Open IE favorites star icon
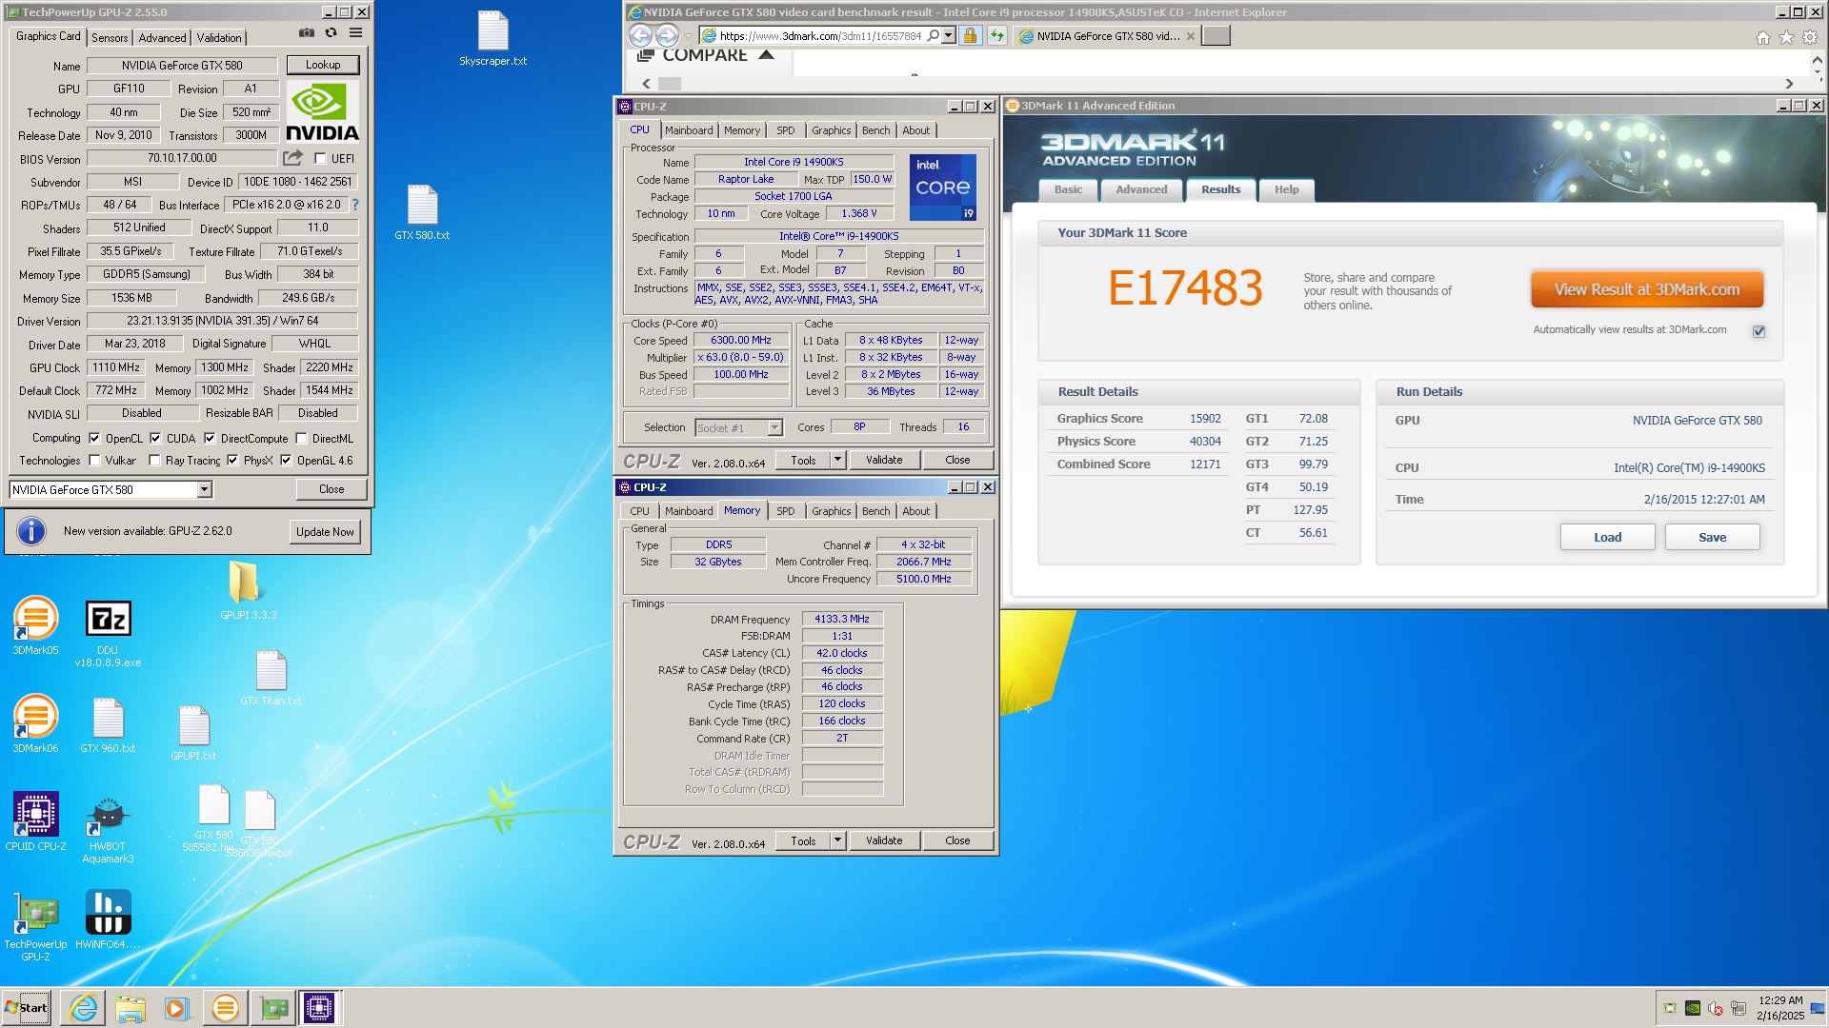The image size is (1829, 1028). pyautogui.click(x=1786, y=37)
